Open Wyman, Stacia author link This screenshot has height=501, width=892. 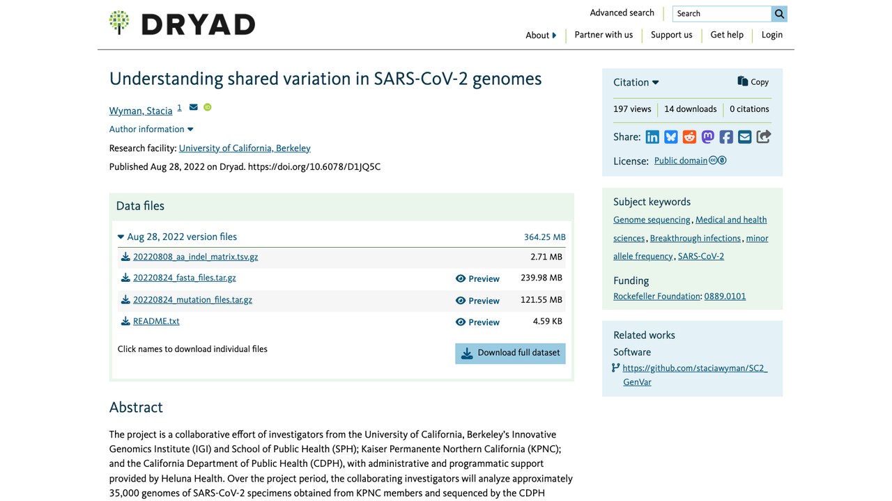(x=141, y=111)
